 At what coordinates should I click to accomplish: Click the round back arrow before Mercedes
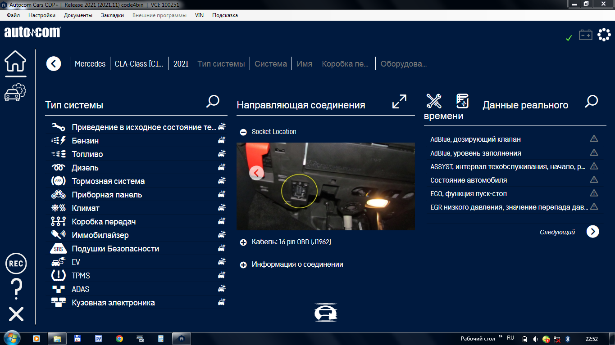[54, 64]
